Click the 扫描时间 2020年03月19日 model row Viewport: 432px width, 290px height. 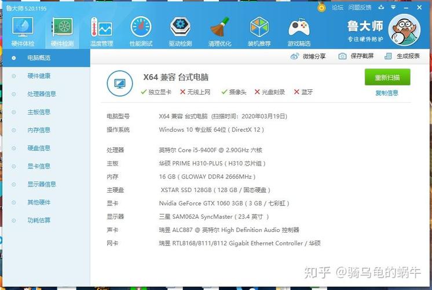pos(223,117)
